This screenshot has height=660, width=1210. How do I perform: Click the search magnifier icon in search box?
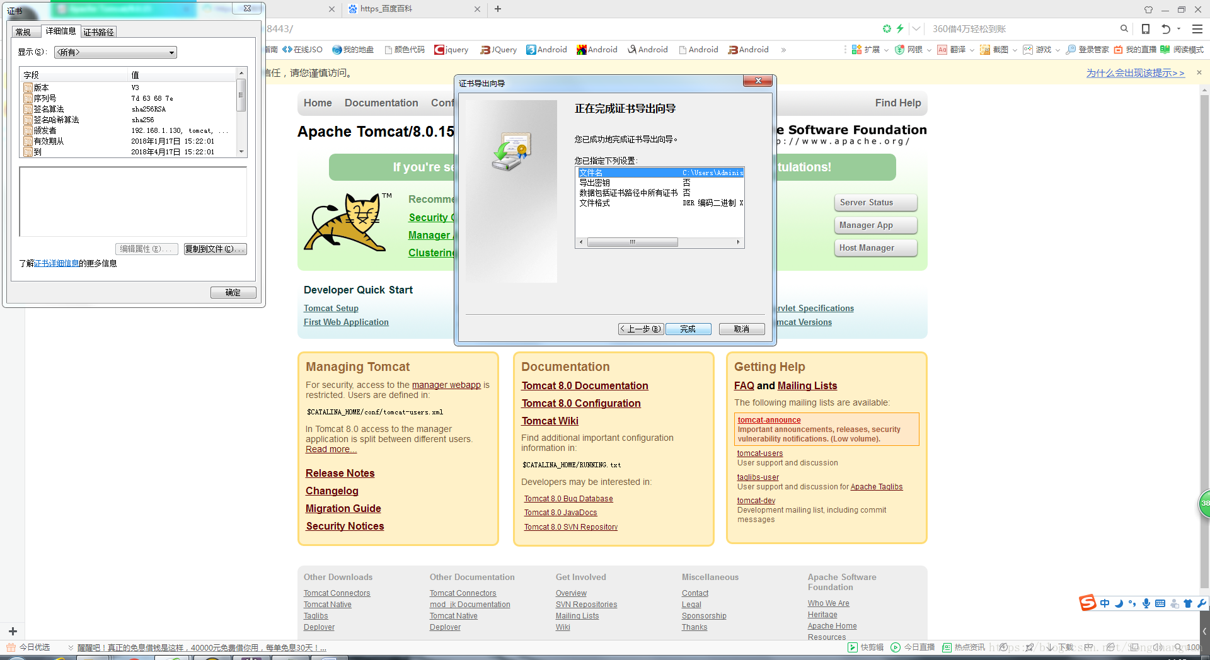1124,28
